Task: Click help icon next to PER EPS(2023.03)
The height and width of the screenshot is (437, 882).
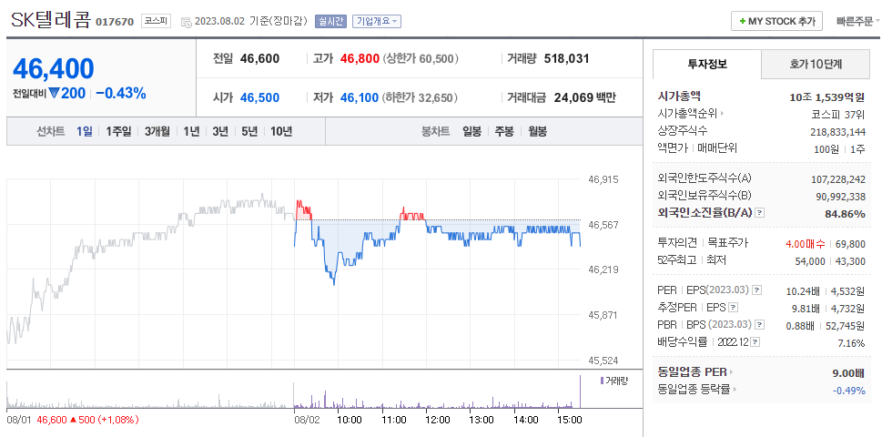Action: [756, 290]
